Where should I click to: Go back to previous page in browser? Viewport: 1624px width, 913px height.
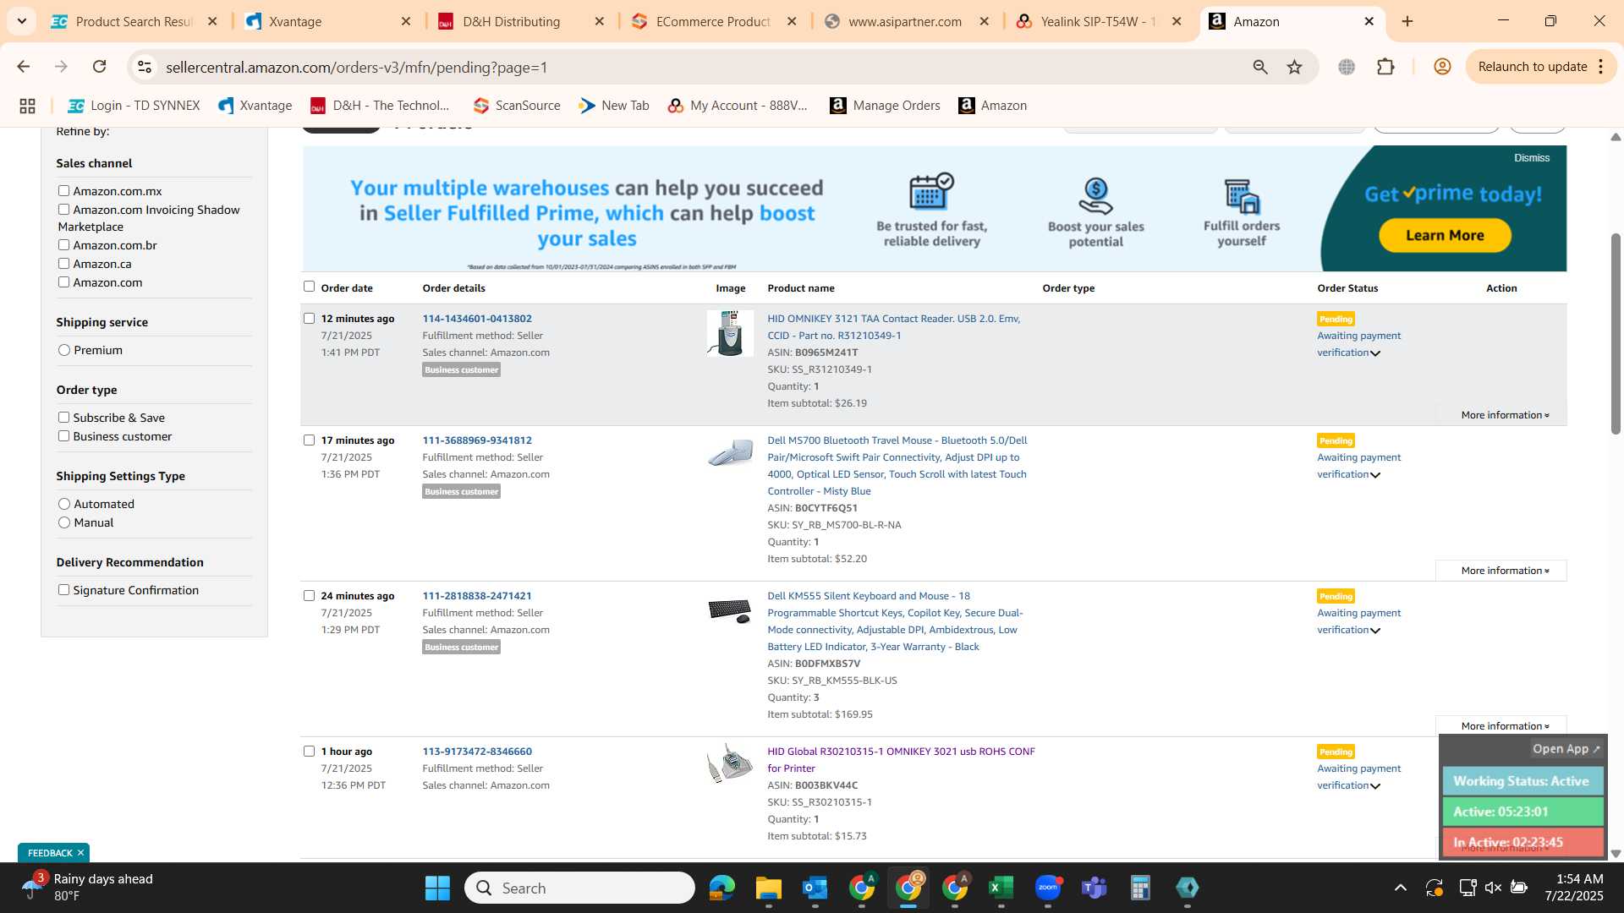point(24,67)
